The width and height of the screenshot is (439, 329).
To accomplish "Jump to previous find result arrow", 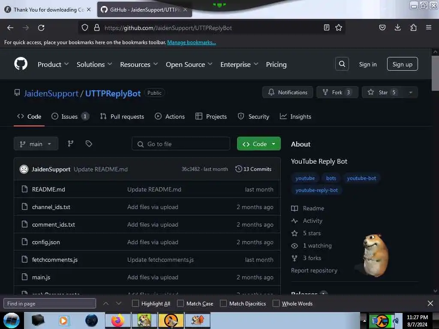I will (x=106, y=303).
